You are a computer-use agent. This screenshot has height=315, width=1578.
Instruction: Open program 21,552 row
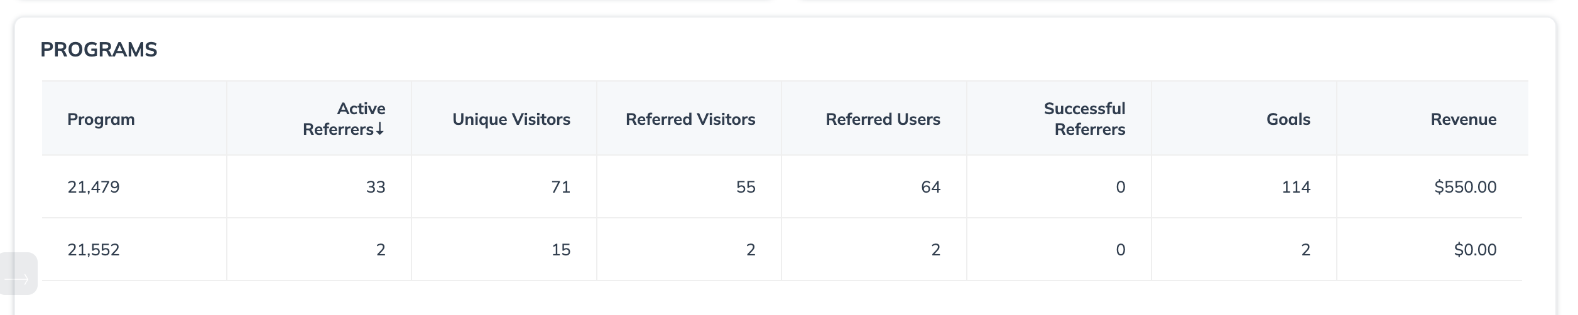pyautogui.click(x=94, y=250)
